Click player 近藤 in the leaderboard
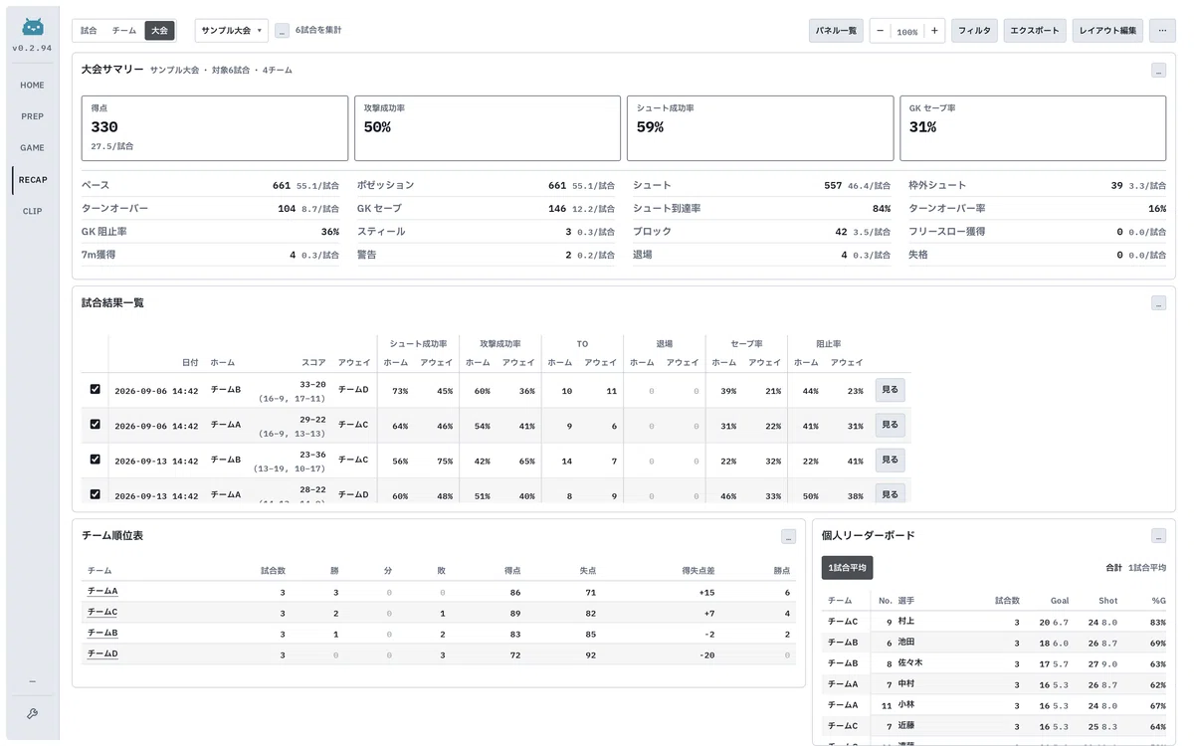Viewport: 1194px width, 746px height. (x=905, y=726)
